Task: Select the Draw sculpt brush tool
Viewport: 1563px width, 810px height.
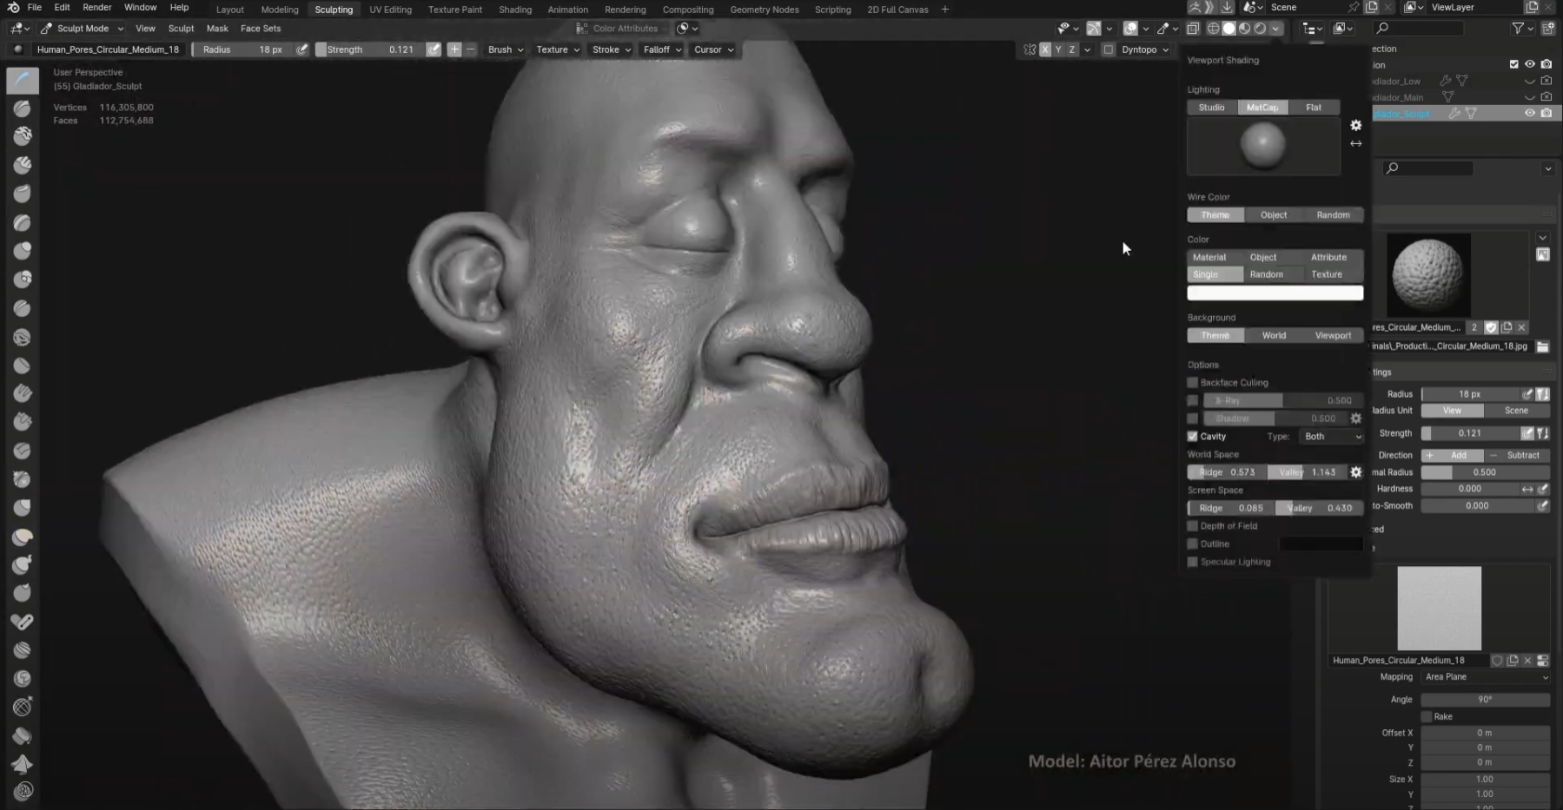Action: pyautogui.click(x=23, y=80)
